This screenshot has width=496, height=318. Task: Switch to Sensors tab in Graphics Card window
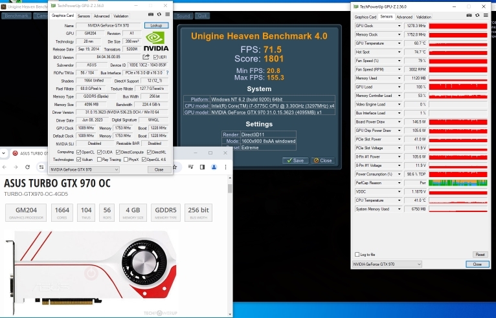[x=84, y=16]
